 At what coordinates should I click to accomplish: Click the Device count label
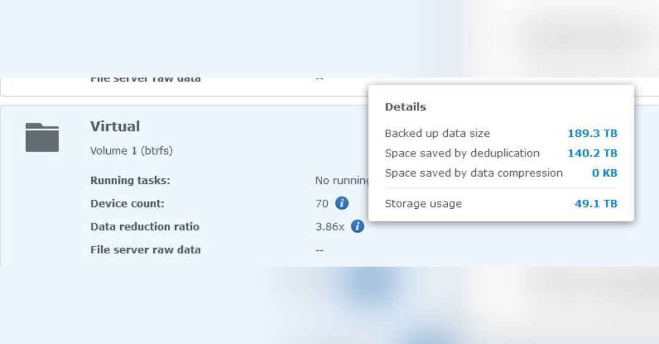(128, 203)
